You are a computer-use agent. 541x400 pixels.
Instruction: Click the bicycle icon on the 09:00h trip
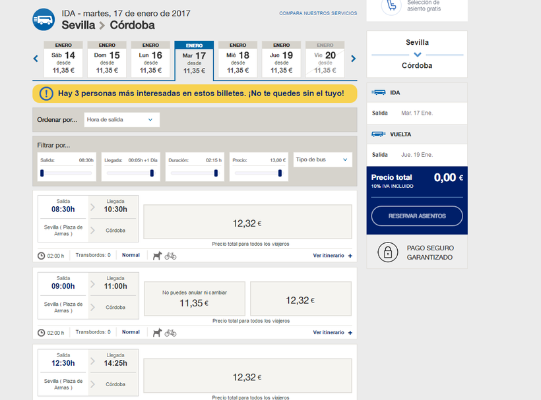tap(171, 333)
